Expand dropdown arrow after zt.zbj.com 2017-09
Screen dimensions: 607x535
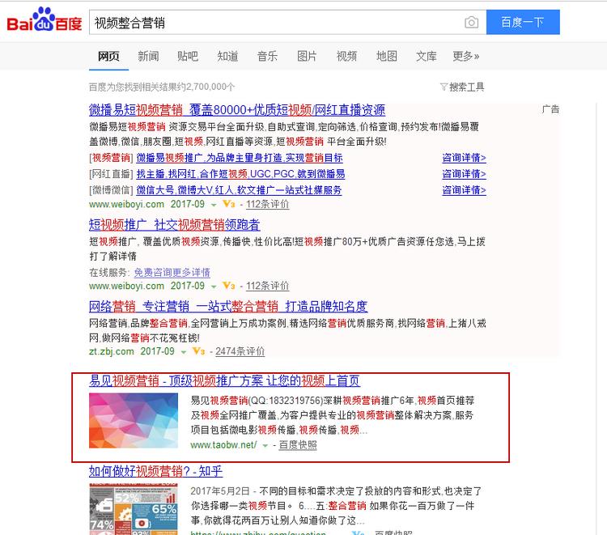coord(184,352)
